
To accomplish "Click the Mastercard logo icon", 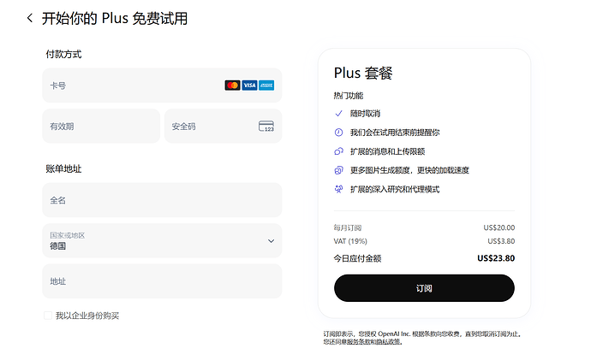I will pyautogui.click(x=232, y=86).
